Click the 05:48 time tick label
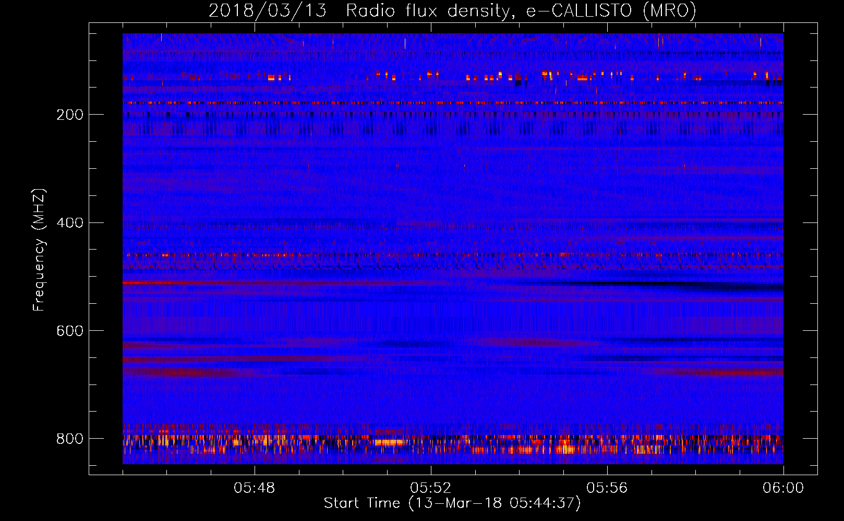The width and height of the screenshot is (844, 521). point(255,488)
